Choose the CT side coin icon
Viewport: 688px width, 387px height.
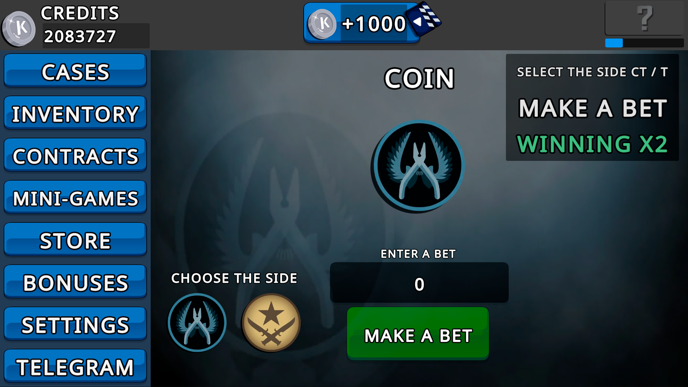[x=197, y=322]
